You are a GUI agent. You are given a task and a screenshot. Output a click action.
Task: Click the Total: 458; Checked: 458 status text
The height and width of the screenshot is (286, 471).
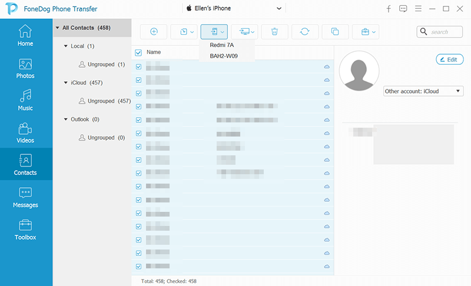click(169, 281)
